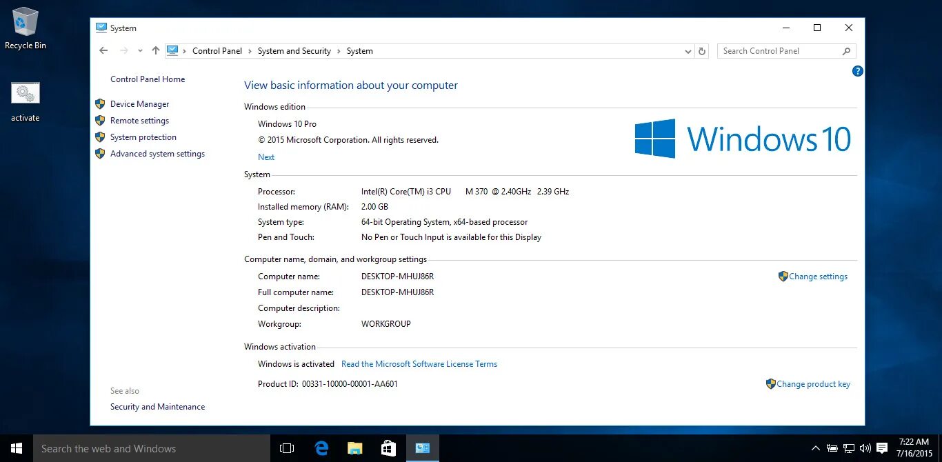Select System and Security breadcrumb
This screenshot has height=462, width=942.
tap(294, 51)
